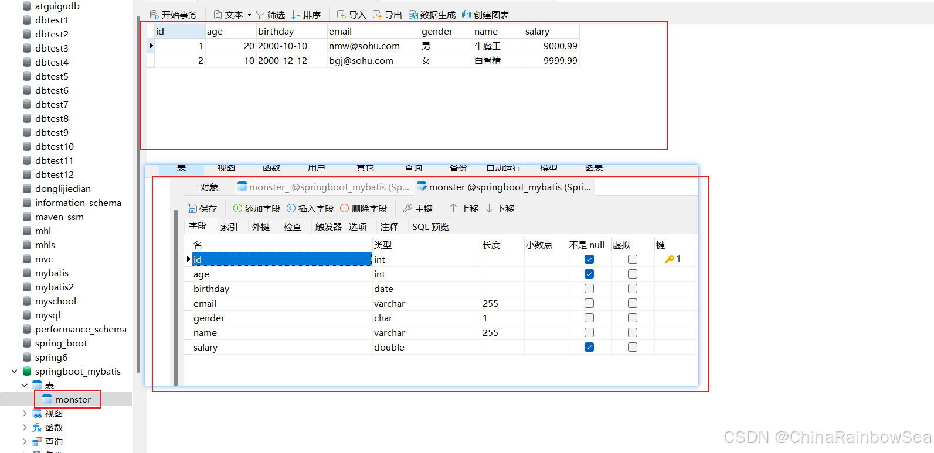Click the 开始事务 (Begin Transaction) button
The image size is (934, 453).
coord(174,15)
